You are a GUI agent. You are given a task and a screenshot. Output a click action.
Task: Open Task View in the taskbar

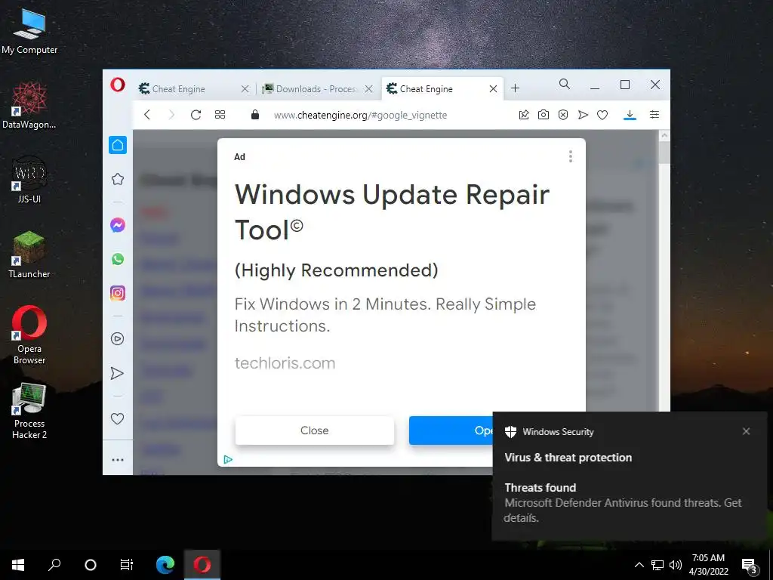127,565
